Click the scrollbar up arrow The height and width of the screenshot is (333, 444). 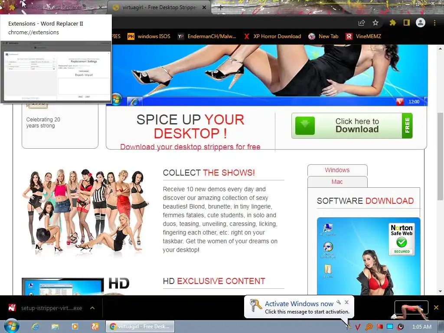(441, 49)
